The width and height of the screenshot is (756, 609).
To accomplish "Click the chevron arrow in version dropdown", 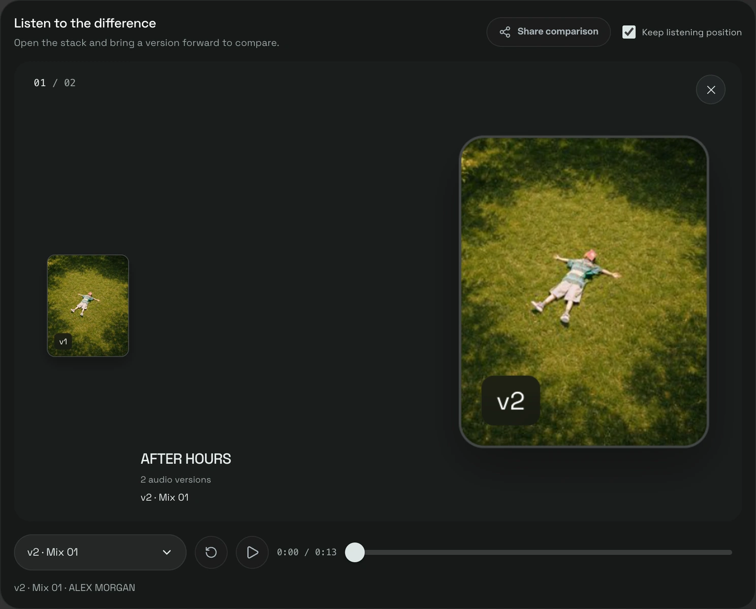I will (x=167, y=552).
